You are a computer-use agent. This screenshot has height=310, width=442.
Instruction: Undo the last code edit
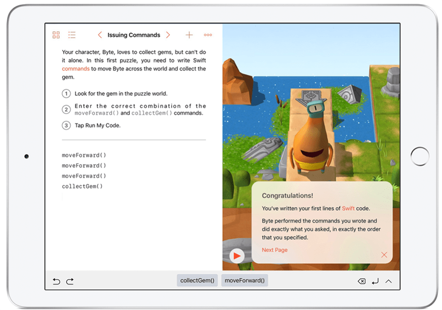click(56, 281)
